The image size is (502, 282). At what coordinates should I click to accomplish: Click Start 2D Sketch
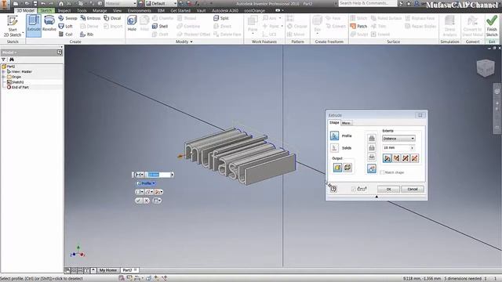[x=13, y=26]
